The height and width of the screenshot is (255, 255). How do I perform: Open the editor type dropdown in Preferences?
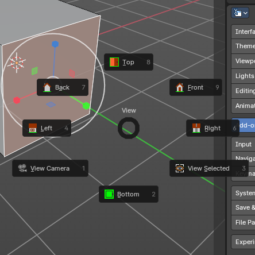pos(240,13)
